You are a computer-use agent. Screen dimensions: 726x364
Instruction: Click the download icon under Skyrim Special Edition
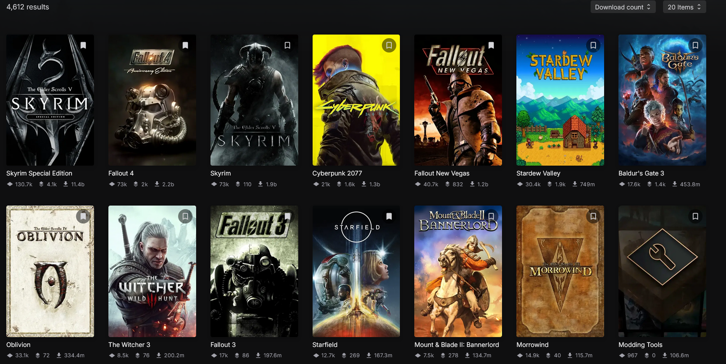(66, 184)
